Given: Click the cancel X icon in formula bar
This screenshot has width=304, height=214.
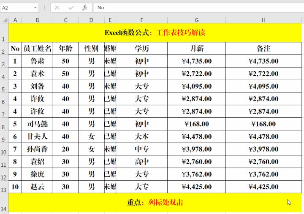Looking at the screenshot, I should click(57, 8).
